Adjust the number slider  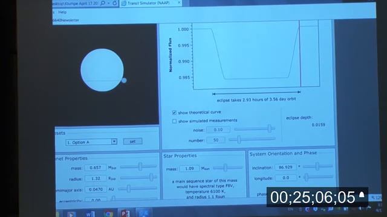[x=239, y=139]
